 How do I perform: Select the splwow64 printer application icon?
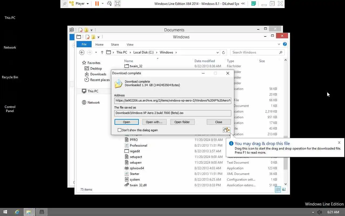click(x=127, y=168)
